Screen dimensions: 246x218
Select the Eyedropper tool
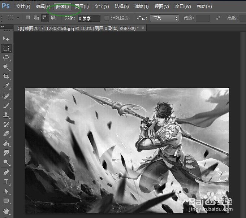click(x=6, y=86)
